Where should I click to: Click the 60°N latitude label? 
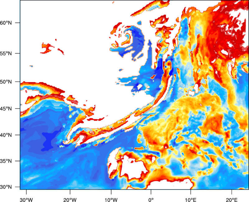[6, 23]
